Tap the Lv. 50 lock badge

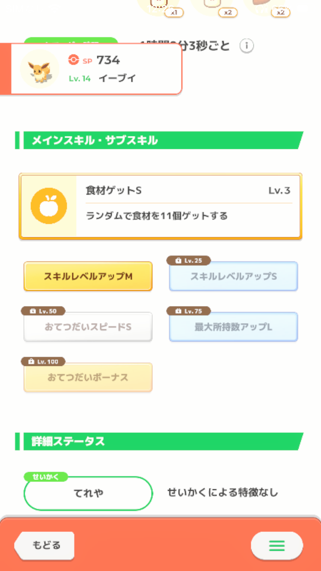pyautogui.click(x=43, y=311)
